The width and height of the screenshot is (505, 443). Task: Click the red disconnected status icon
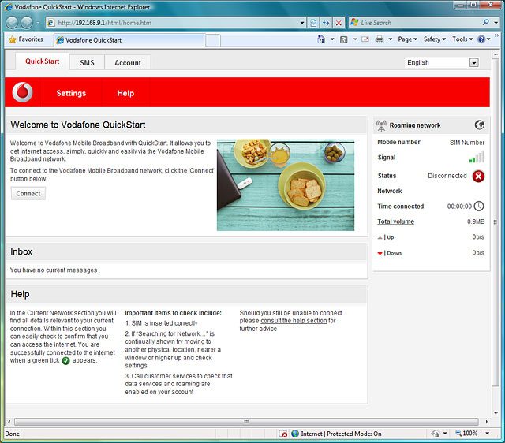[x=478, y=176]
